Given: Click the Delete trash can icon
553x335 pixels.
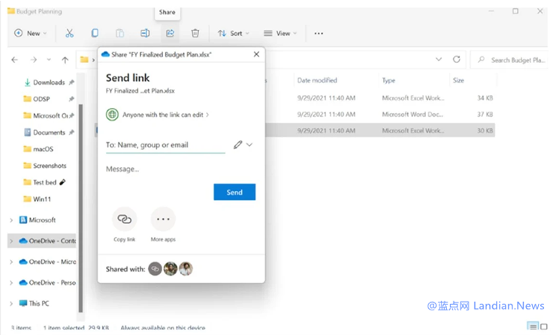Looking at the screenshot, I should pos(195,33).
